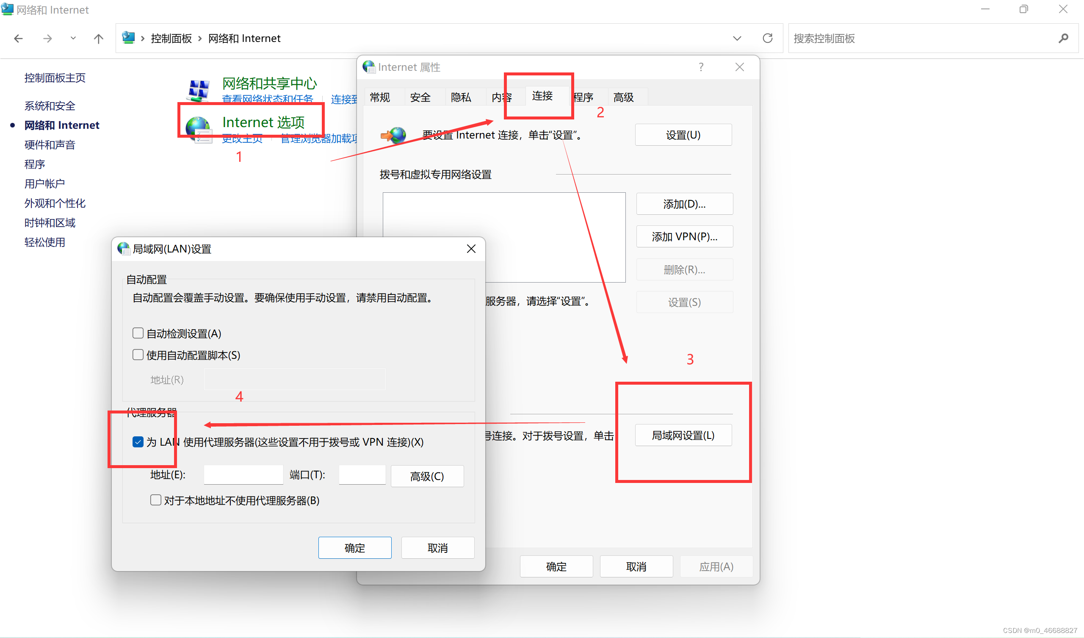The image size is (1084, 638).
Task: Click the refresh icon in address bar
Action: point(767,38)
